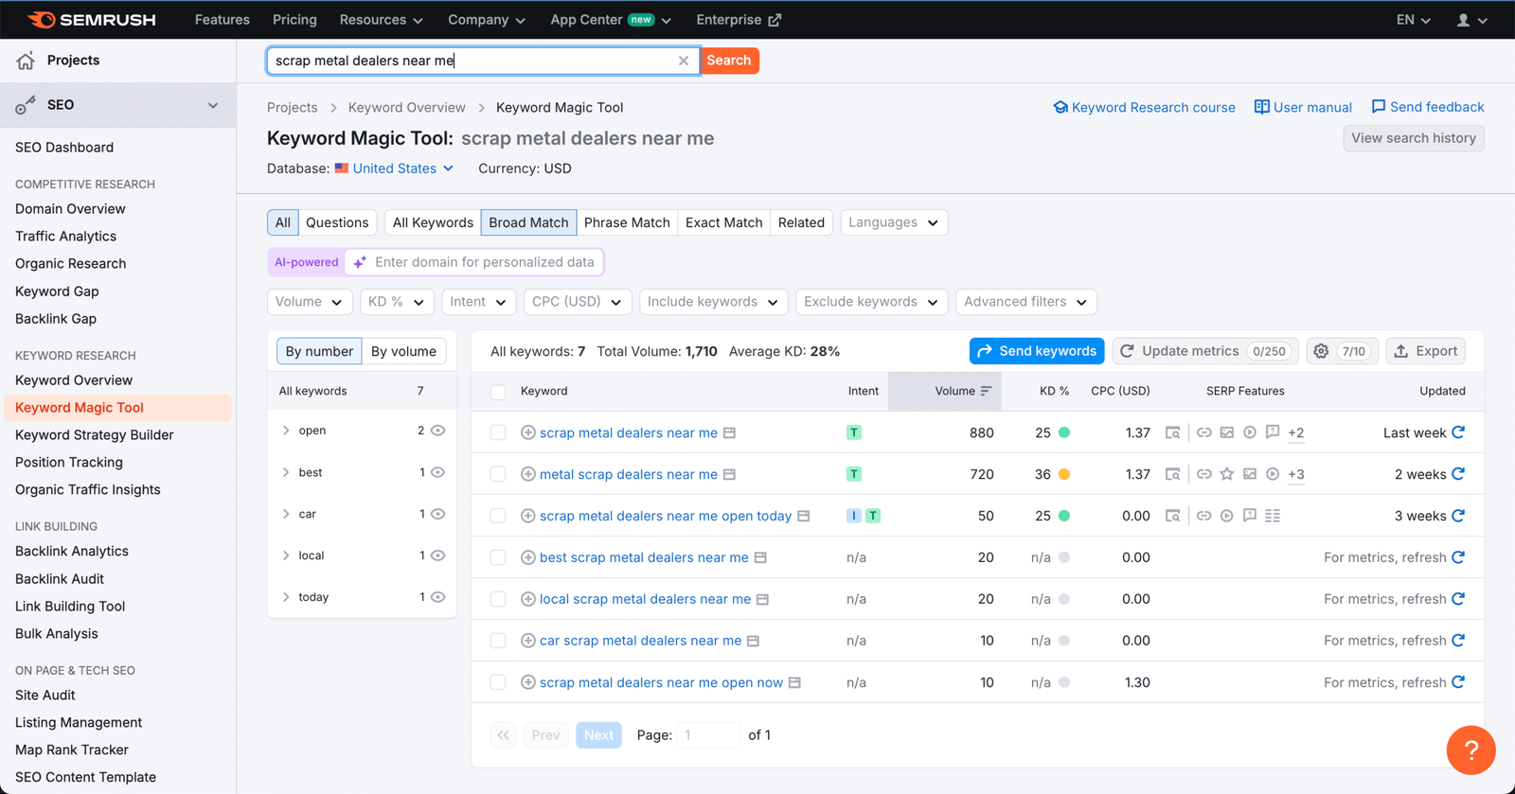Click the +3 SERP features indicator
Image resolution: width=1515 pixels, height=794 pixels.
click(x=1296, y=474)
